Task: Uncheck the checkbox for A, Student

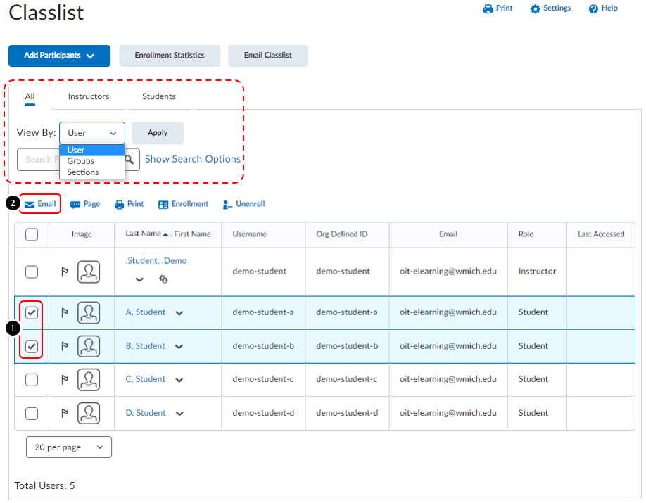Action: (32, 312)
